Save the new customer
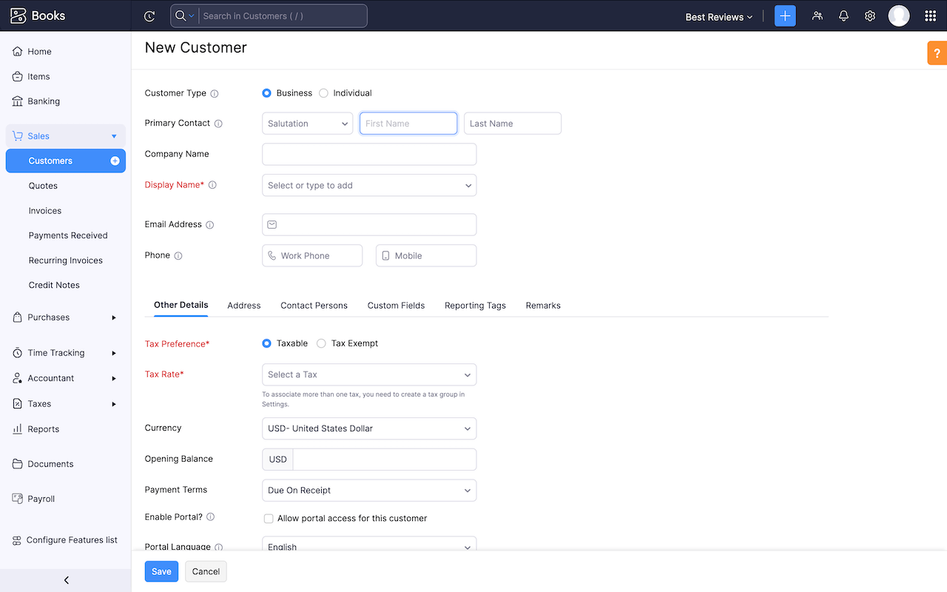Screen dimensions: 947x592 [x=161, y=571]
